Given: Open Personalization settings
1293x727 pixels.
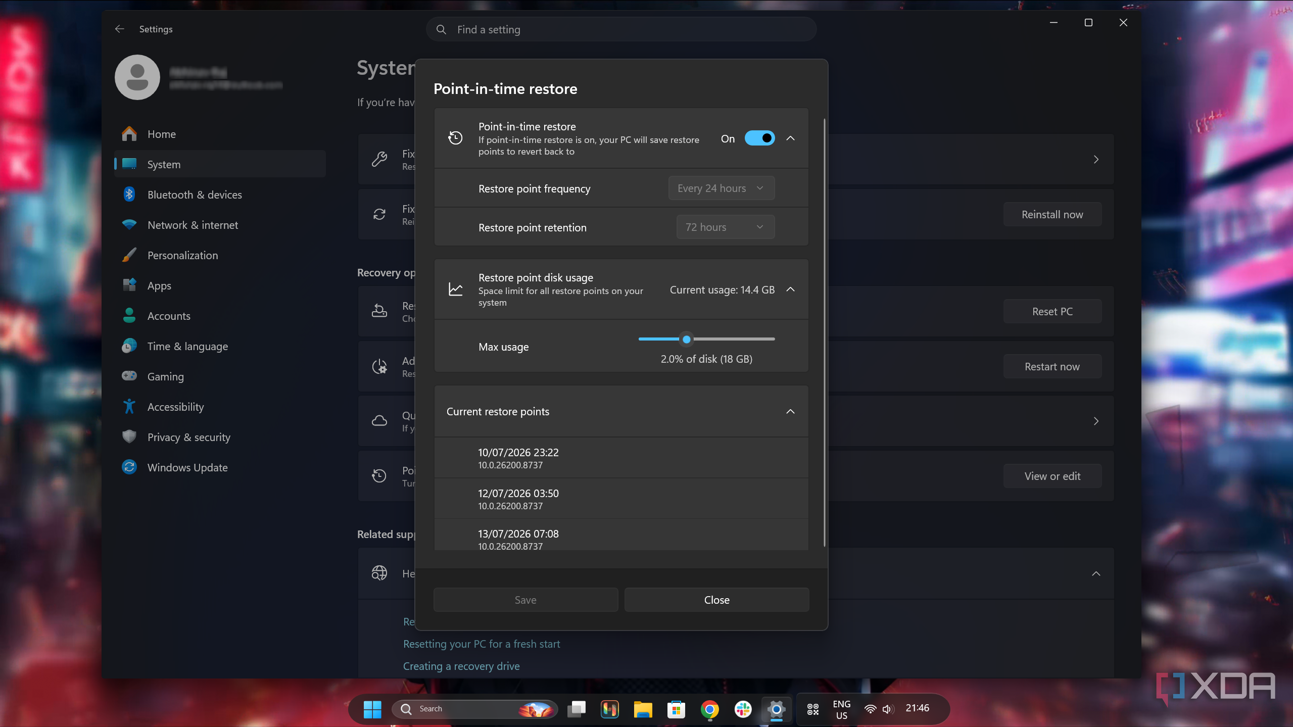Looking at the screenshot, I should (220, 255).
